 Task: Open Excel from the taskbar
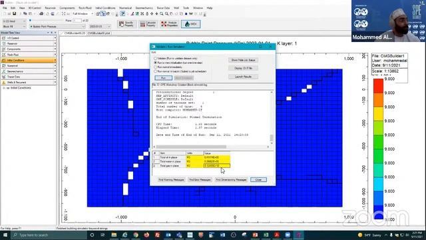tap(266, 235)
